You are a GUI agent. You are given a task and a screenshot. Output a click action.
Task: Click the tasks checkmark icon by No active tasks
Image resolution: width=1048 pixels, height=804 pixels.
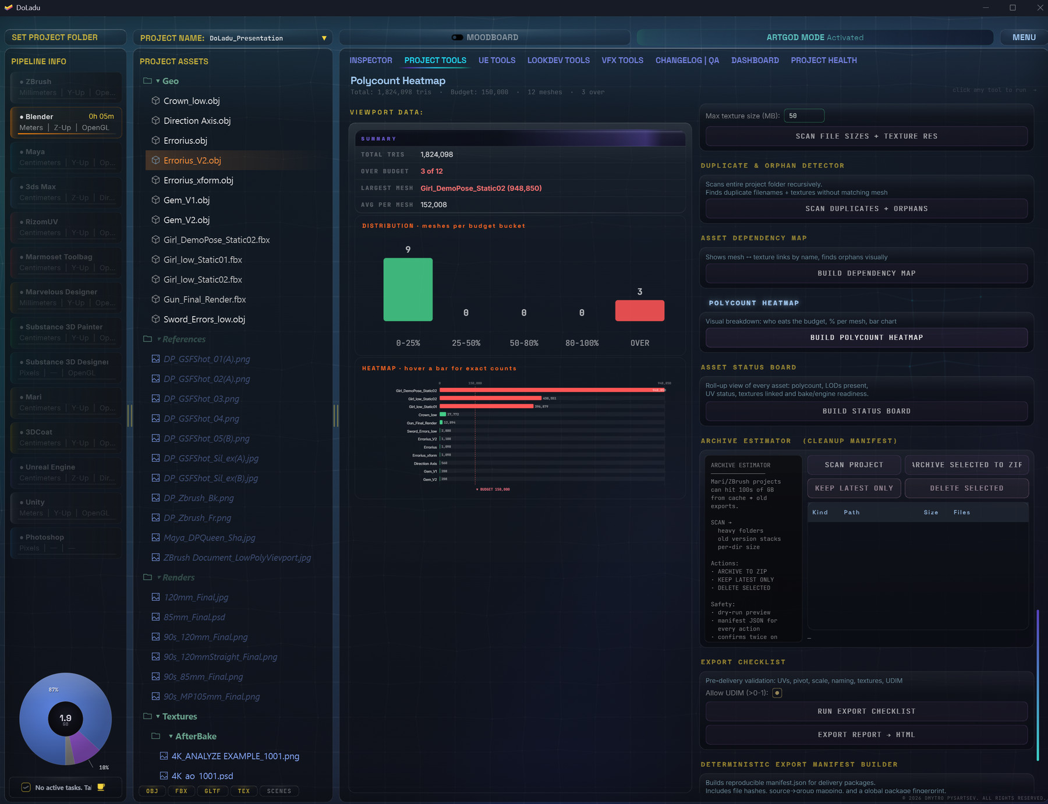pos(26,787)
